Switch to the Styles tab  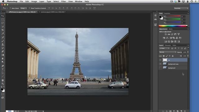(x=171, y=29)
